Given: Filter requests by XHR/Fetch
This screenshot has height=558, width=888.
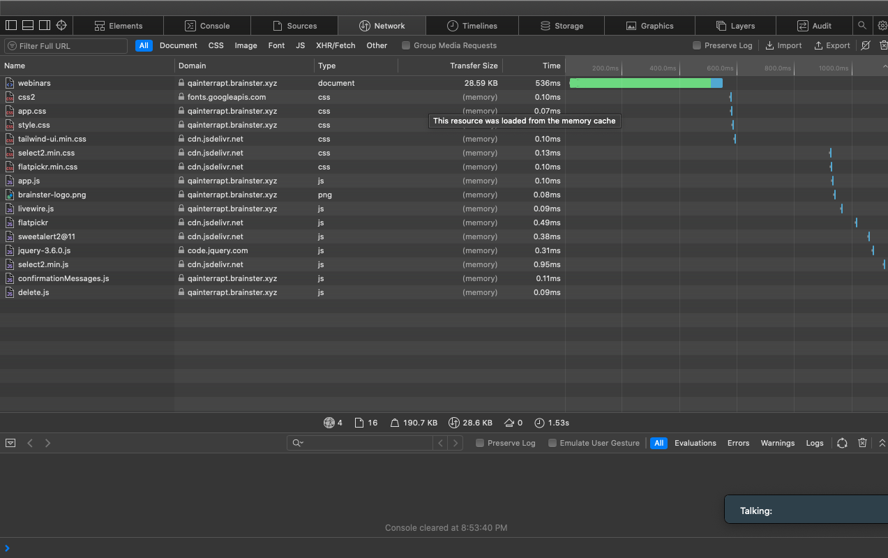Looking at the screenshot, I should [336, 45].
